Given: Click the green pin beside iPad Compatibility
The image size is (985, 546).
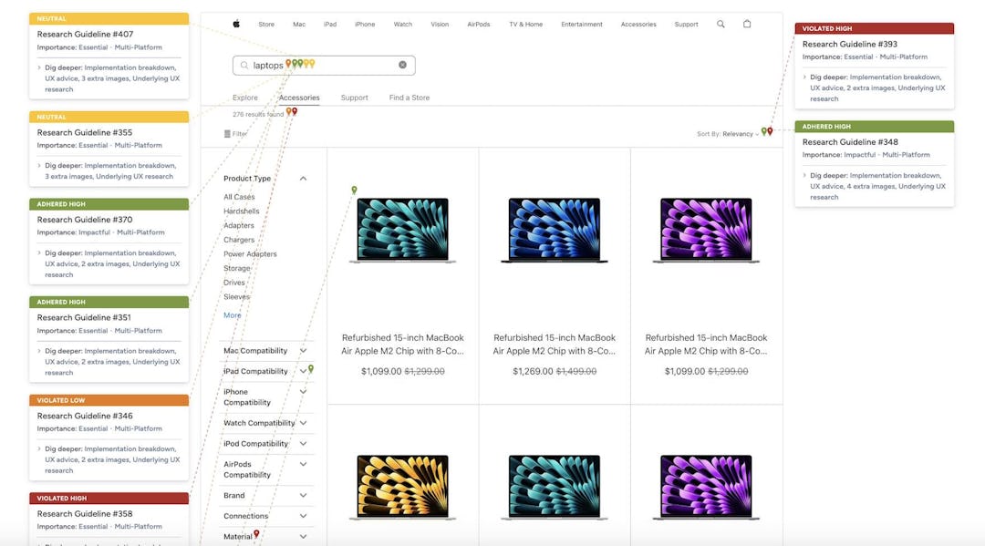Looking at the screenshot, I should click(x=311, y=369).
